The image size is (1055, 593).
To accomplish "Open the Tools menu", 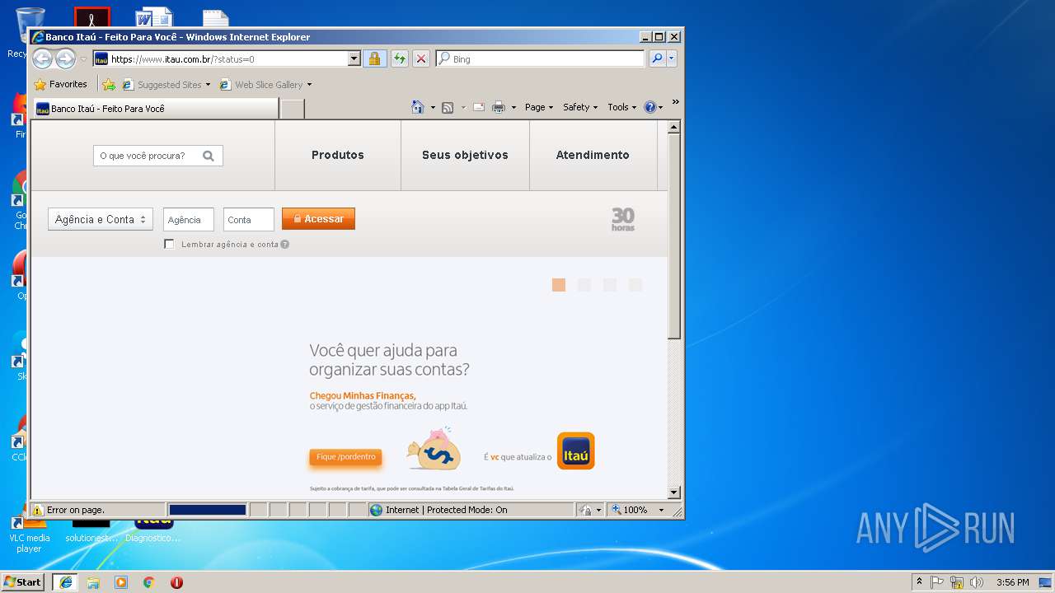I will pos(621,107).
